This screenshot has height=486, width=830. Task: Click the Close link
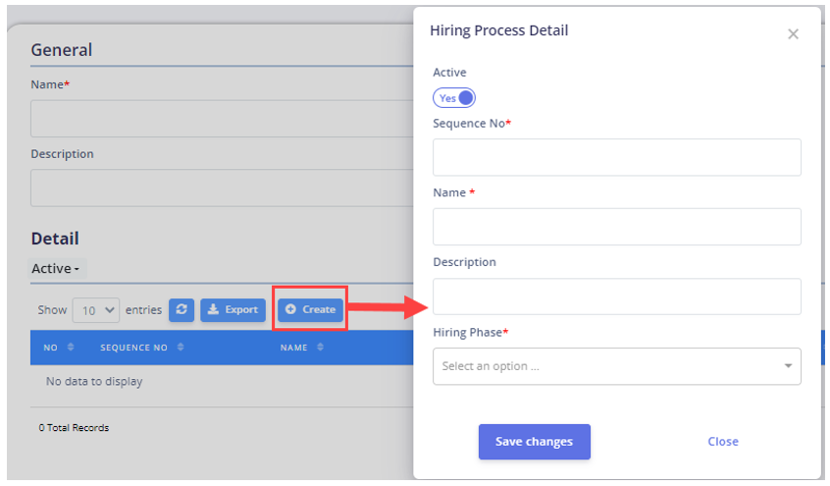coord(723,442)
